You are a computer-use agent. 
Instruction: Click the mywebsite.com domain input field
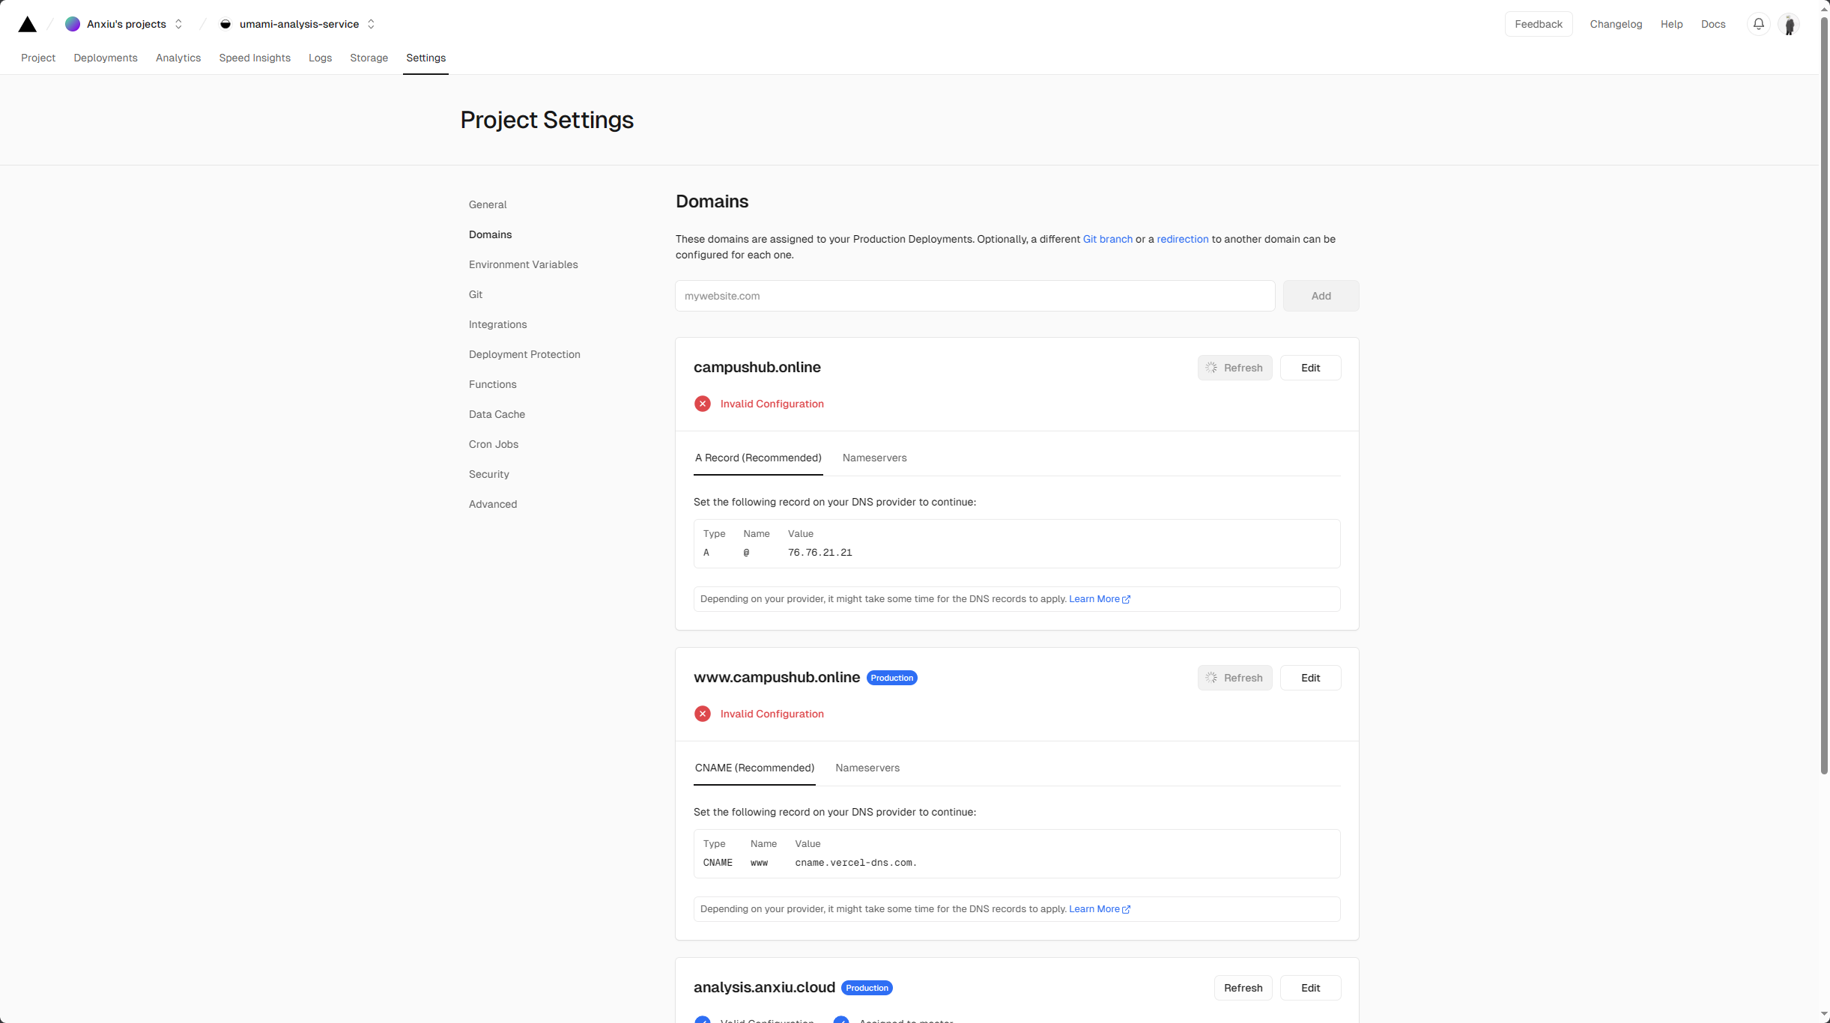click(975, 296)
